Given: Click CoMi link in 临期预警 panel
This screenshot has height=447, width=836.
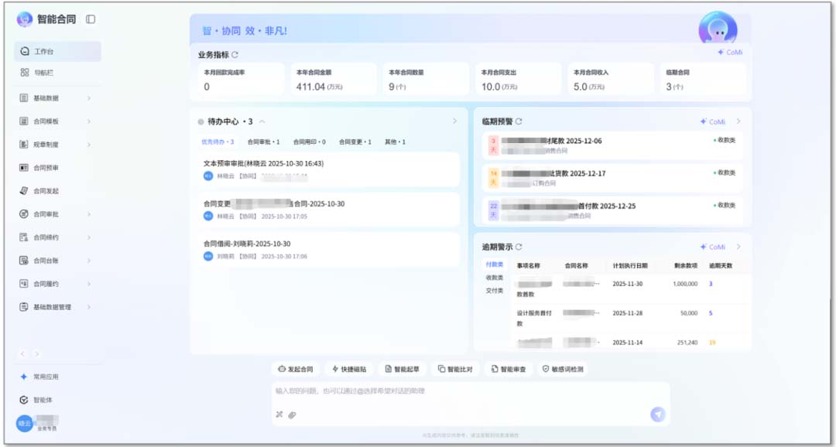Looking at the screenshot, I should point(713,121).
